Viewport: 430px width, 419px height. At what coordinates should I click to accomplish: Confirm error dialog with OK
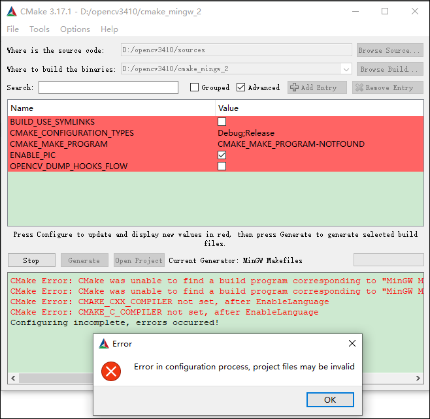(x=330, y=399)
